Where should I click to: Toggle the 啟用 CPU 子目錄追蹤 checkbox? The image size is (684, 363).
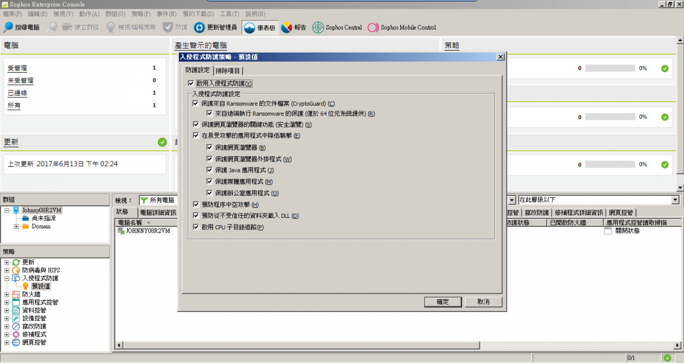[x=196, y=227]
